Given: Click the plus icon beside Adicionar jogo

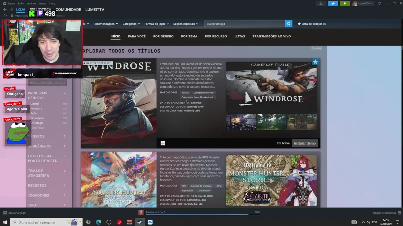Looking at the screenshot, I should (5, 213).
